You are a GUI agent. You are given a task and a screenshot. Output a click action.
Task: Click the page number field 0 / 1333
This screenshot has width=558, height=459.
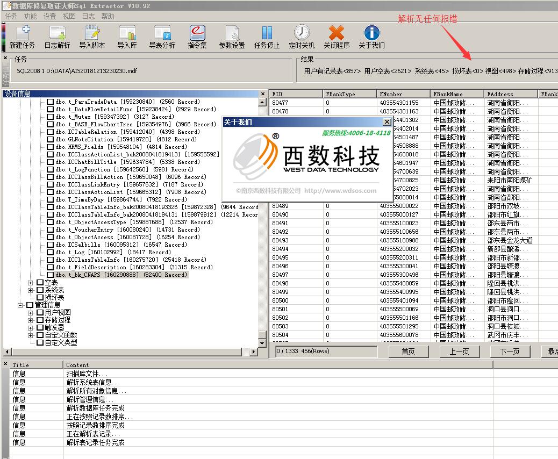point(326,351)
